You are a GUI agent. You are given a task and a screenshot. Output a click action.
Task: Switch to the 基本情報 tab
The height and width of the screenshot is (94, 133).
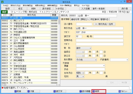[65, 19]
